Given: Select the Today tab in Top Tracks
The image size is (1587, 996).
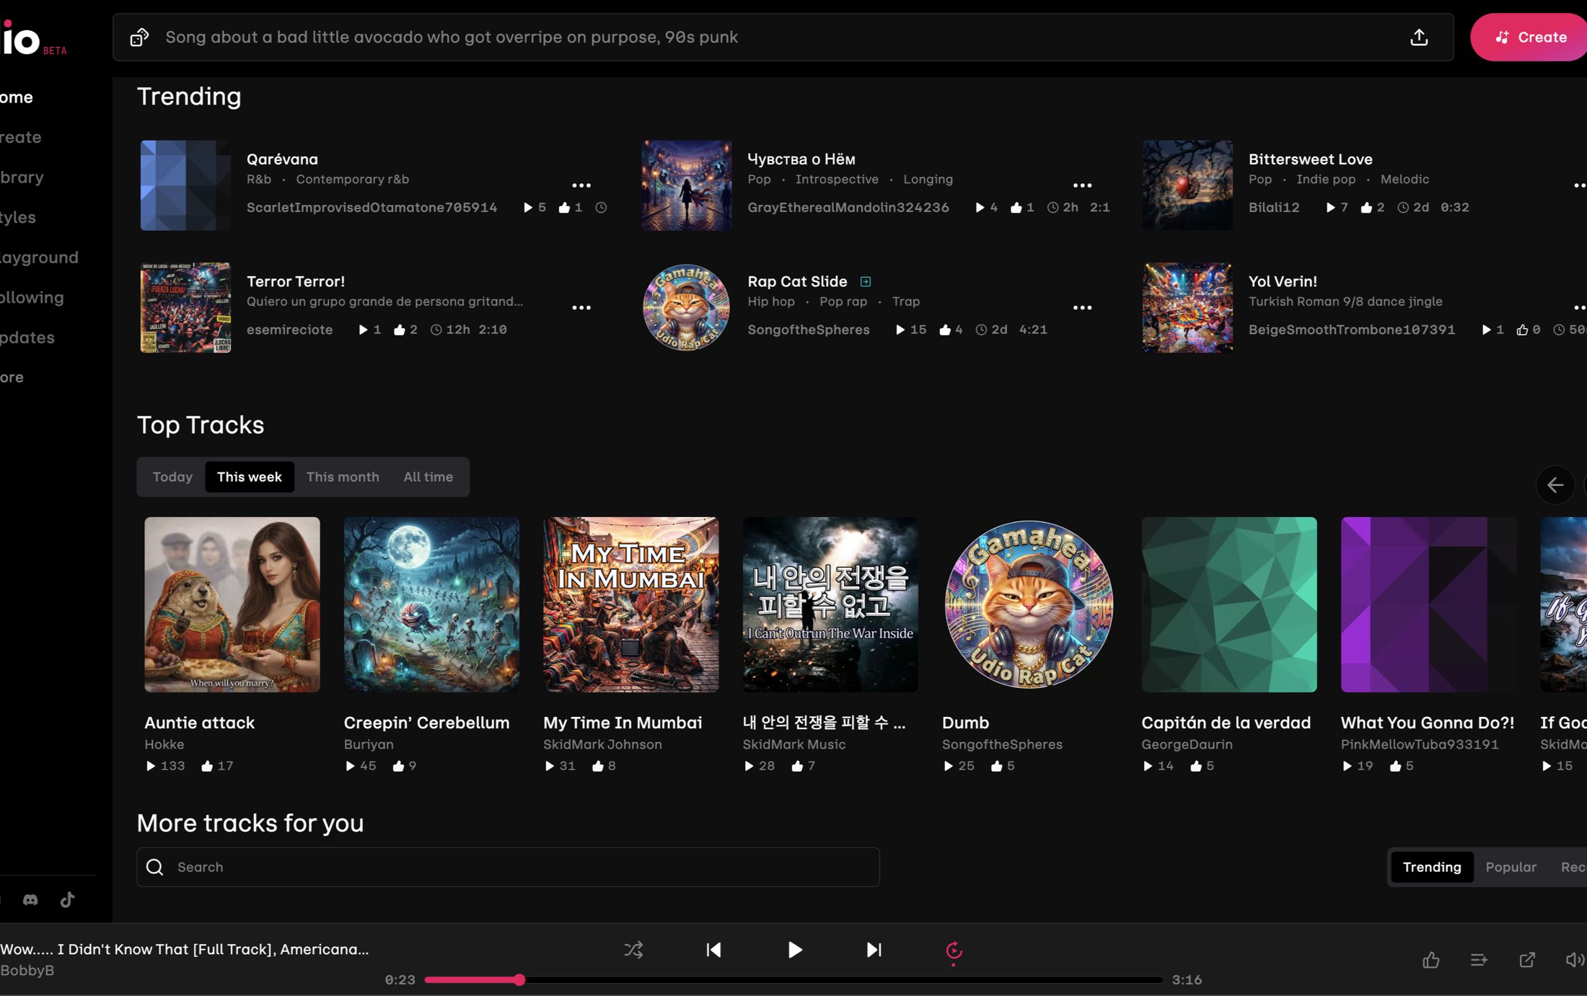Looking at the screenshot, I should tap(172, 477).
